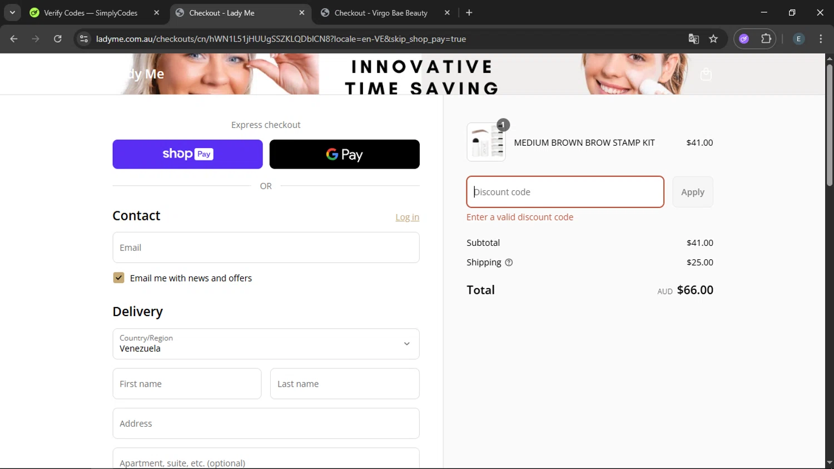This screenshot has height=469, width=834.
Task: Click the scrollbar up arrow
Action: (830, 58)
